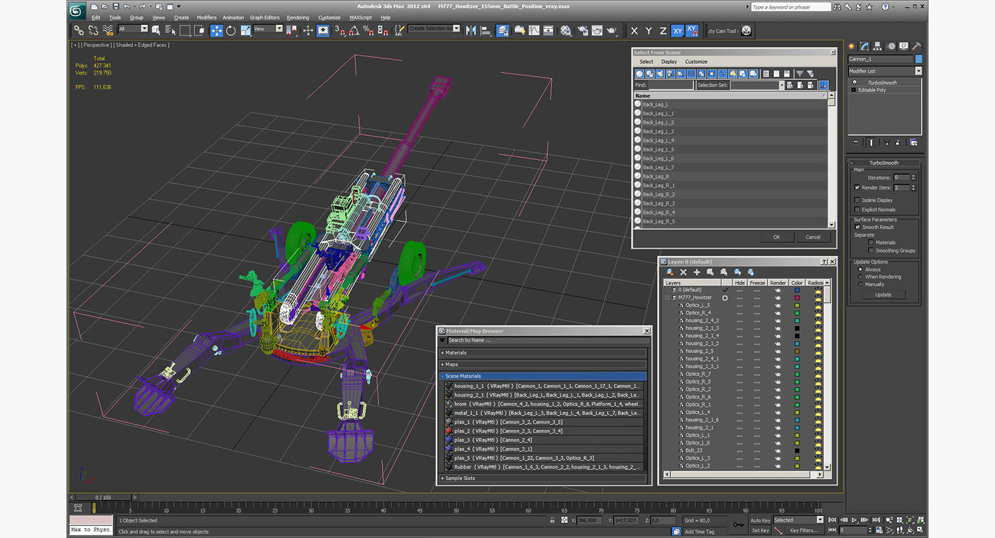Image resolution: width=995 pixels, height=538 pixels.
Task: Click the TurboSmooth Update button
Action: point(883,295)
